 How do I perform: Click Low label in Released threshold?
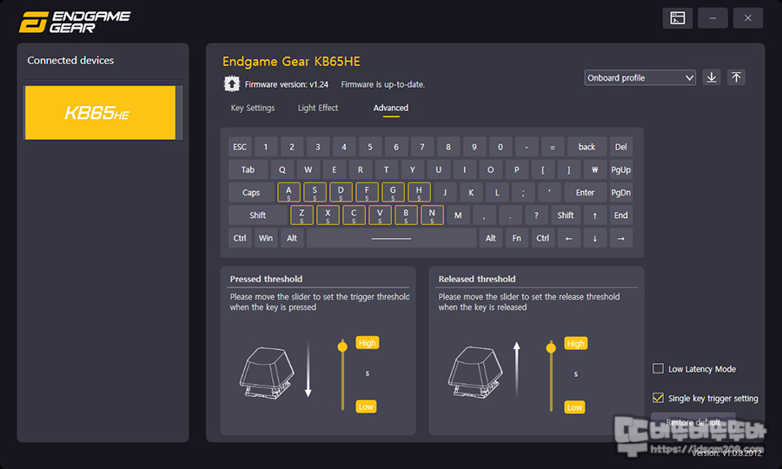click(574, 407)
